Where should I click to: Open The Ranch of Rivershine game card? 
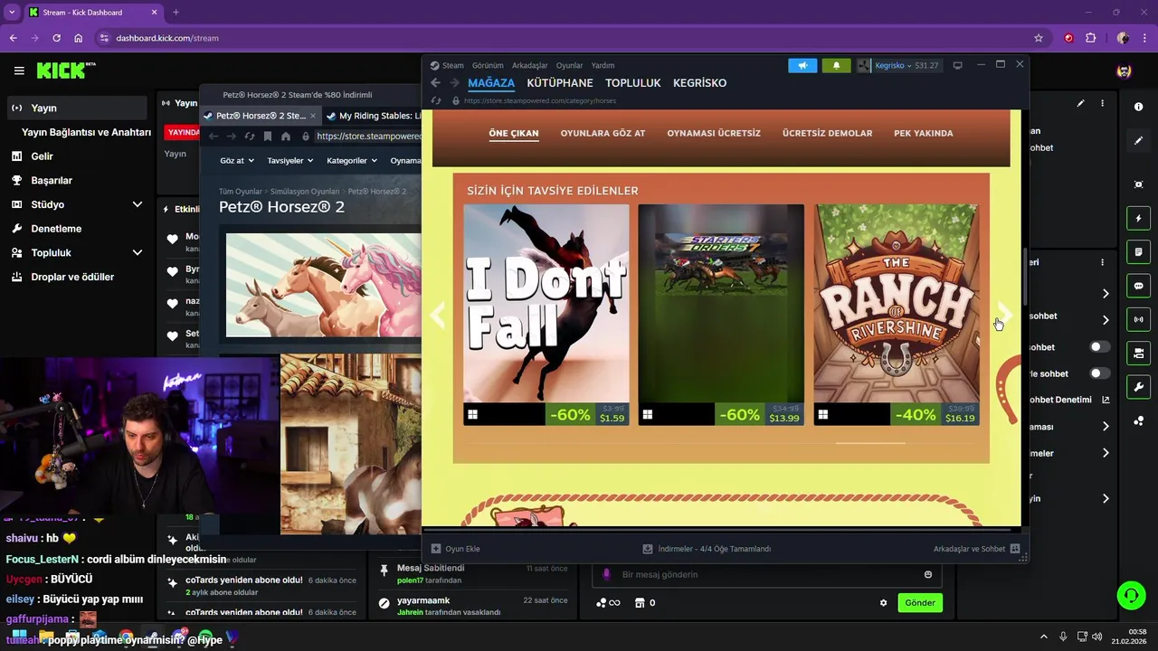[x=896, y=315]
